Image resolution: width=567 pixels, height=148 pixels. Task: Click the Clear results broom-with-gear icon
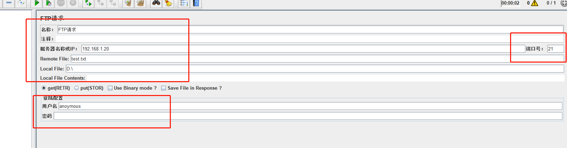(x=128, y=3)
